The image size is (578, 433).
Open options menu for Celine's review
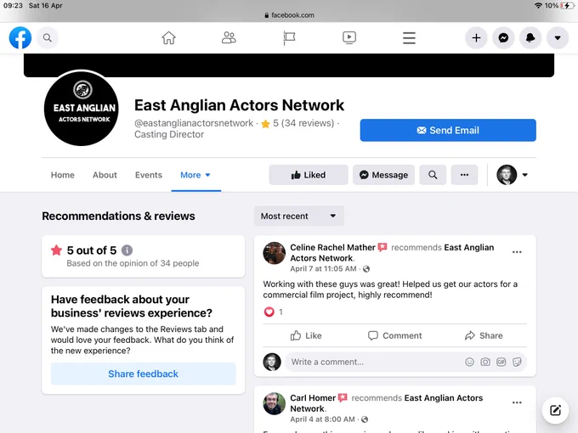(x=517, y=252)
